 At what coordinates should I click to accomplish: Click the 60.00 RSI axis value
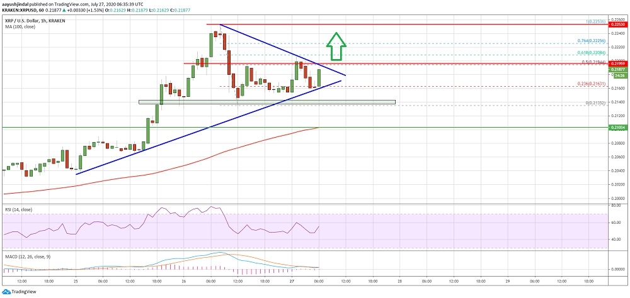coord(616,223)
